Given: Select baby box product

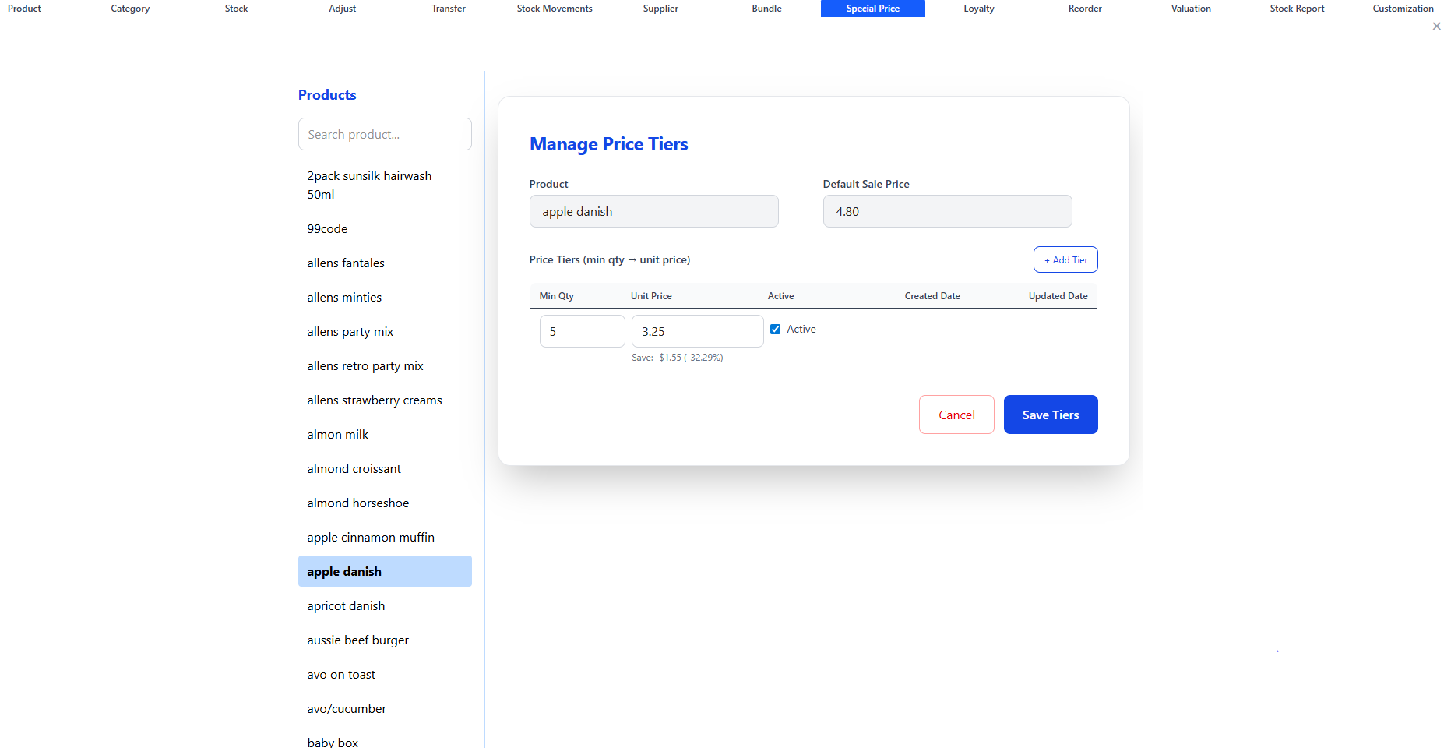Looking at the screenshot, I should click(385, 741).
